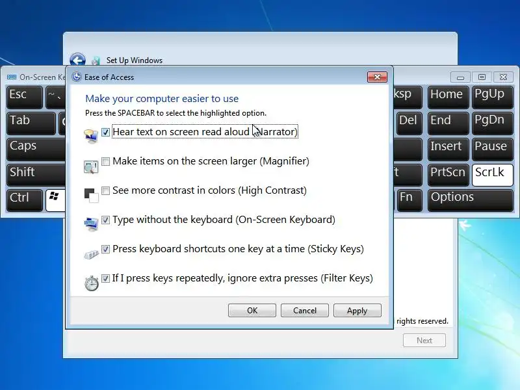Click the 'Make your computer easier to use' heading
Screen dimensions: 520x390
click(x=162, y=99)
